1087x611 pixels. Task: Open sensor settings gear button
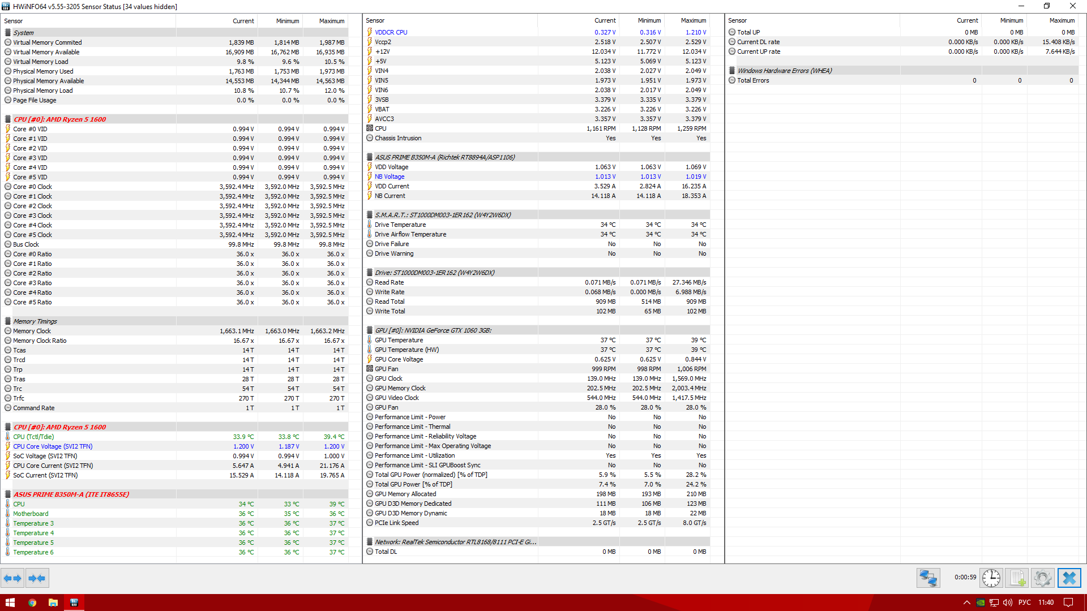[1042, 578]
